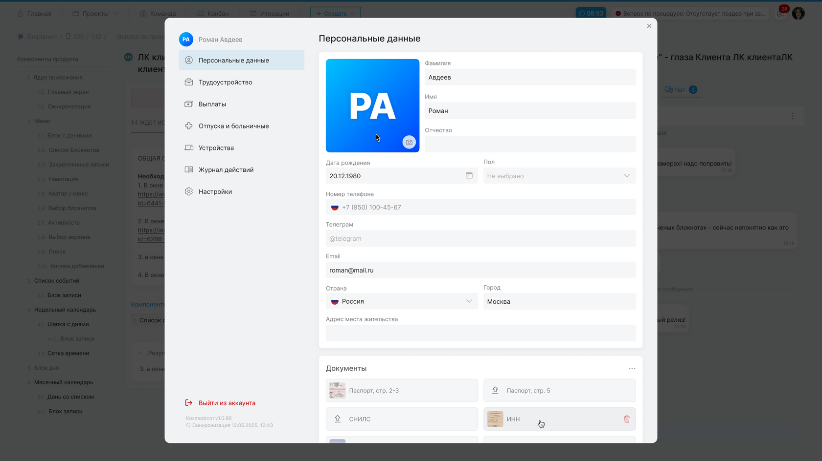The image size is (822, 461).
Task: Open the Чат tab in background
Action: click(681, 90)
